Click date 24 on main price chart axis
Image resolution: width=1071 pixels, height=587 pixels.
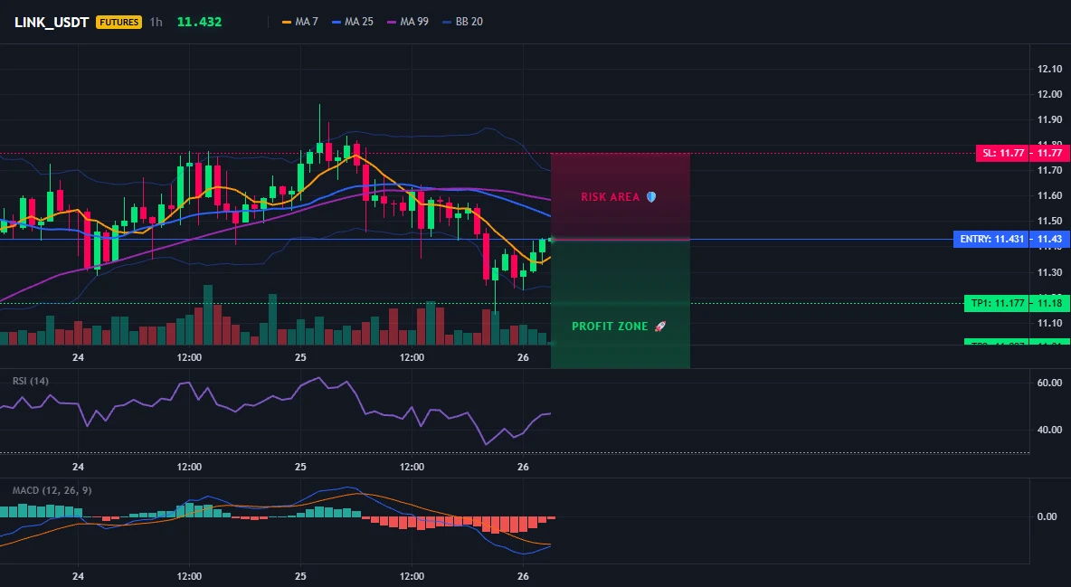point(78,357)
